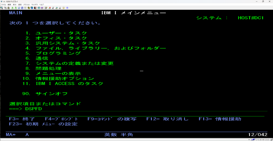Image resolution: width=273 pixels, height=141 pixels.
Task: Click the command line containing DSPFD
Action: [x=146, y=109]
